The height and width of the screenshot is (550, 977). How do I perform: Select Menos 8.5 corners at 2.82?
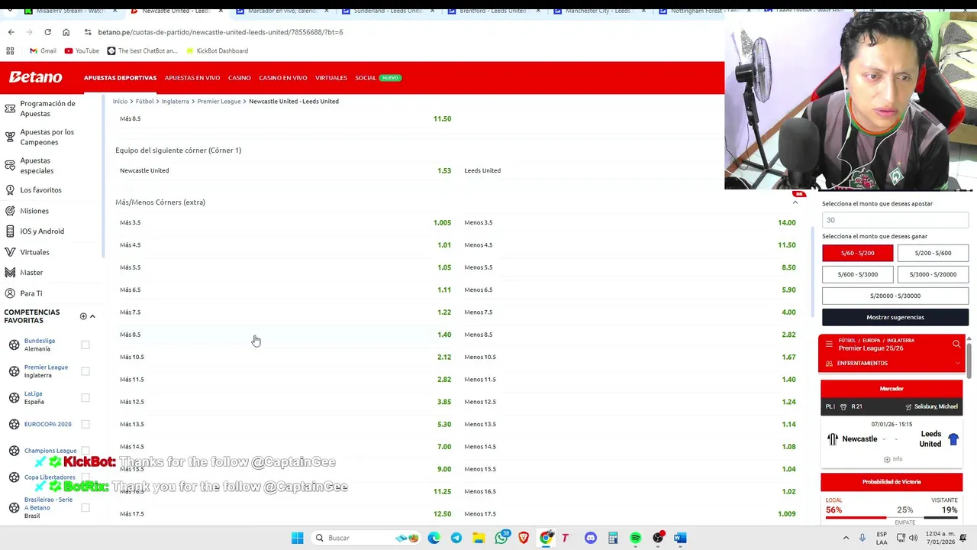point(630,335)
